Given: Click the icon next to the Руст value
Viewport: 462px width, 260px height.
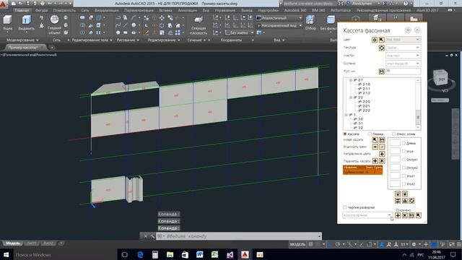Looking at the screenshot, I should click(382, 71).
